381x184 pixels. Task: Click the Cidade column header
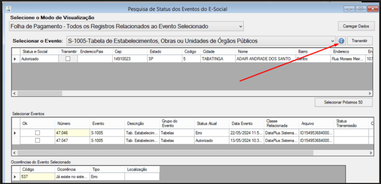[218, 52]
